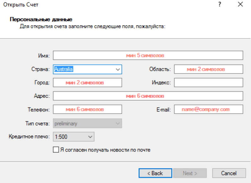
Task: Click the Next button
Action: (x=190, y=173)
